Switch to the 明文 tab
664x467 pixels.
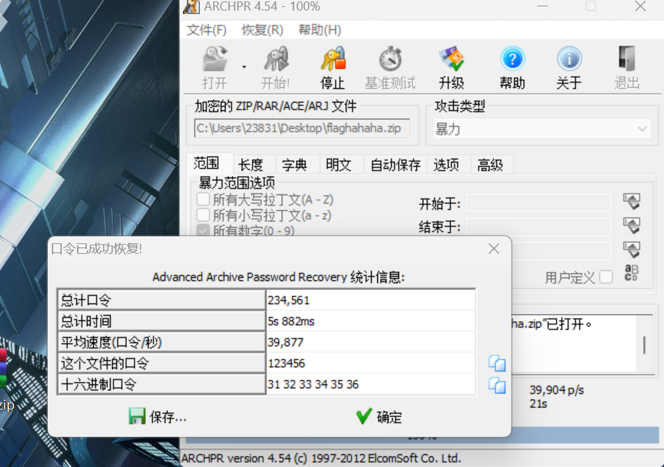click(339, 165)
